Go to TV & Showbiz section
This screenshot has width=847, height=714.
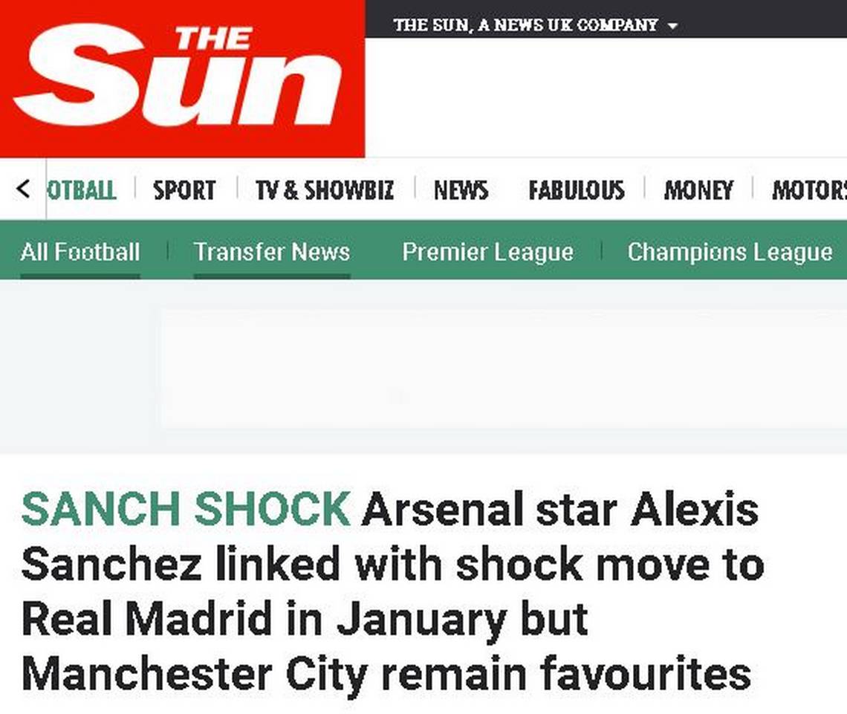pyautogui.click(x=325, y=190)
